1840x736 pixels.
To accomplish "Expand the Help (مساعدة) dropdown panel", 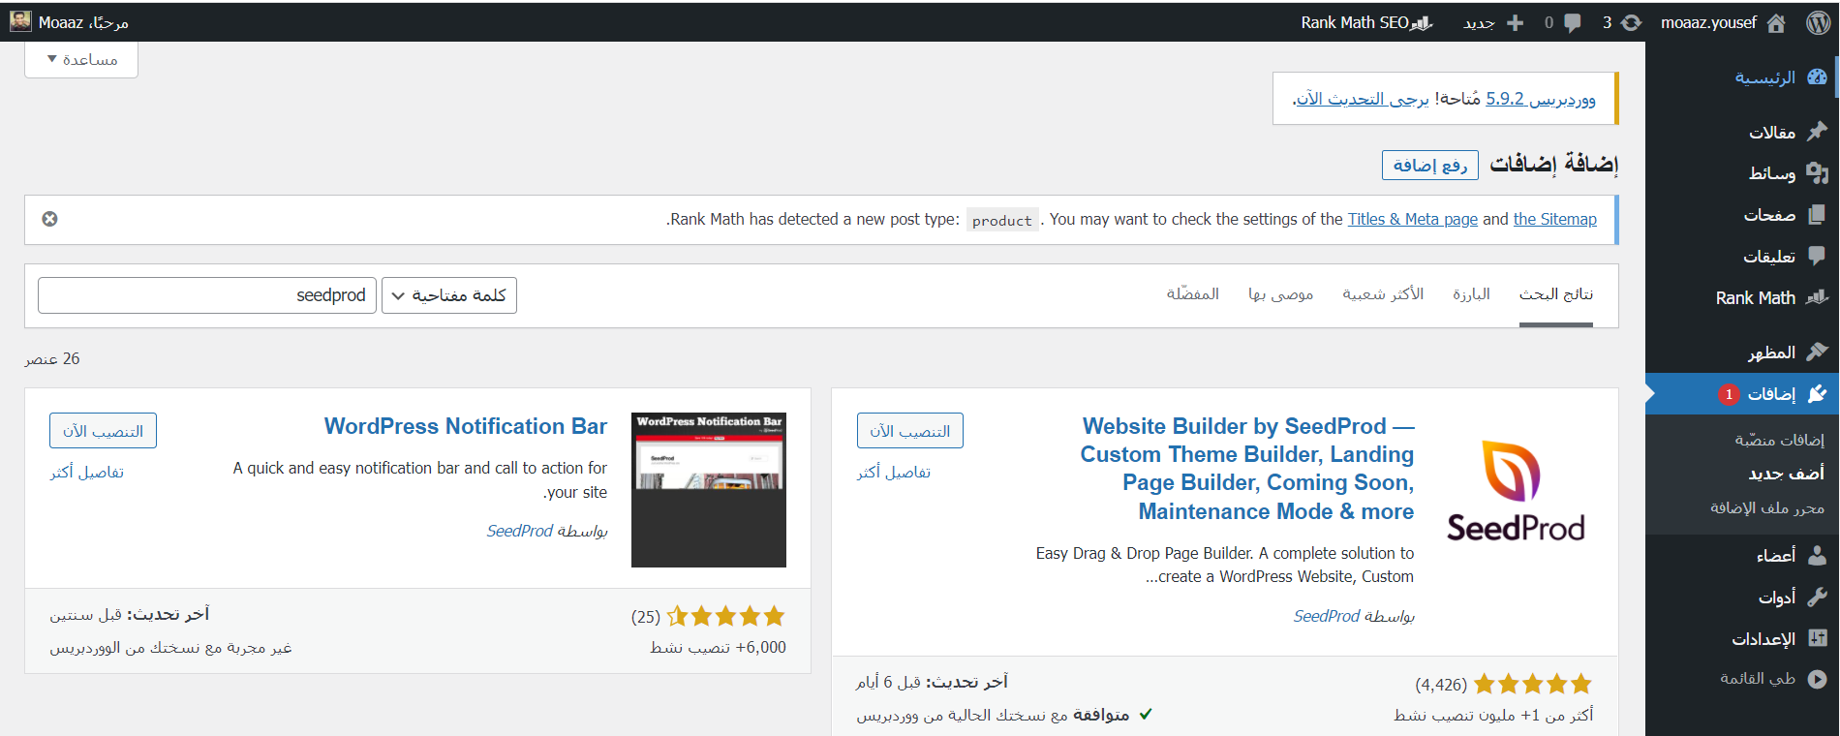I will 81,59.
